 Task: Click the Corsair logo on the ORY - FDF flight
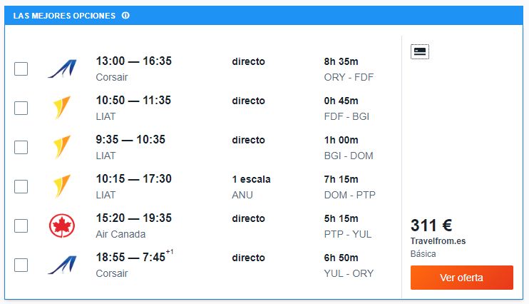click(x=62, y=69)
